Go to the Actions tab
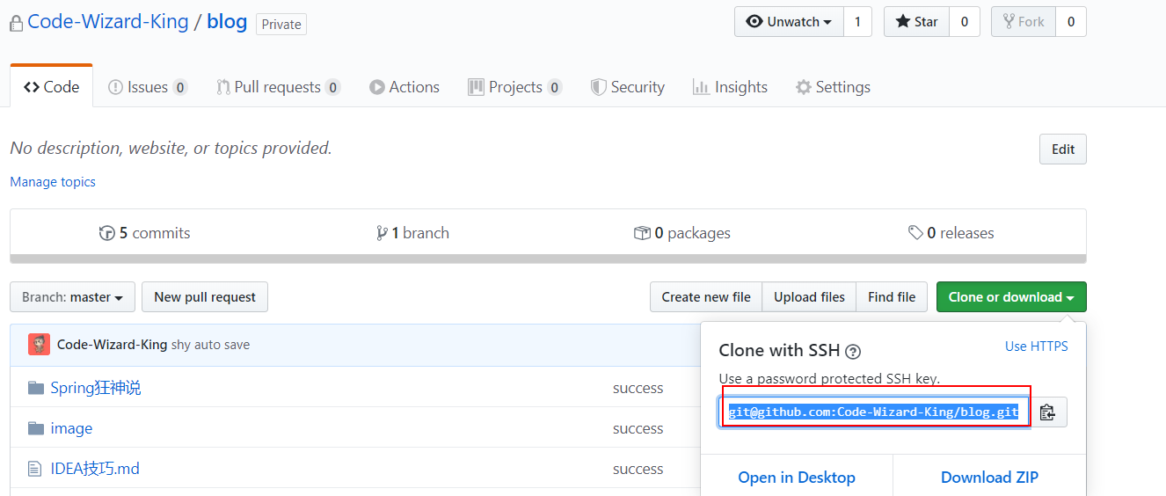 (404, 87)
